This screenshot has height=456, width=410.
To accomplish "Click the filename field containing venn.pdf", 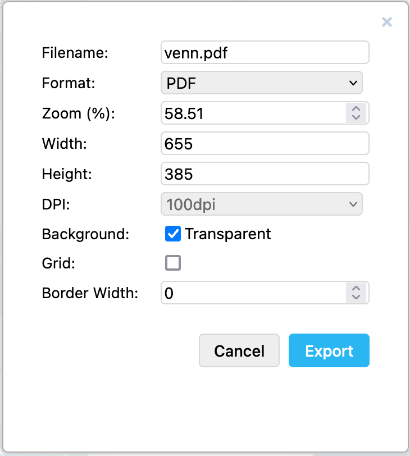I will click(x=264, y=52).
